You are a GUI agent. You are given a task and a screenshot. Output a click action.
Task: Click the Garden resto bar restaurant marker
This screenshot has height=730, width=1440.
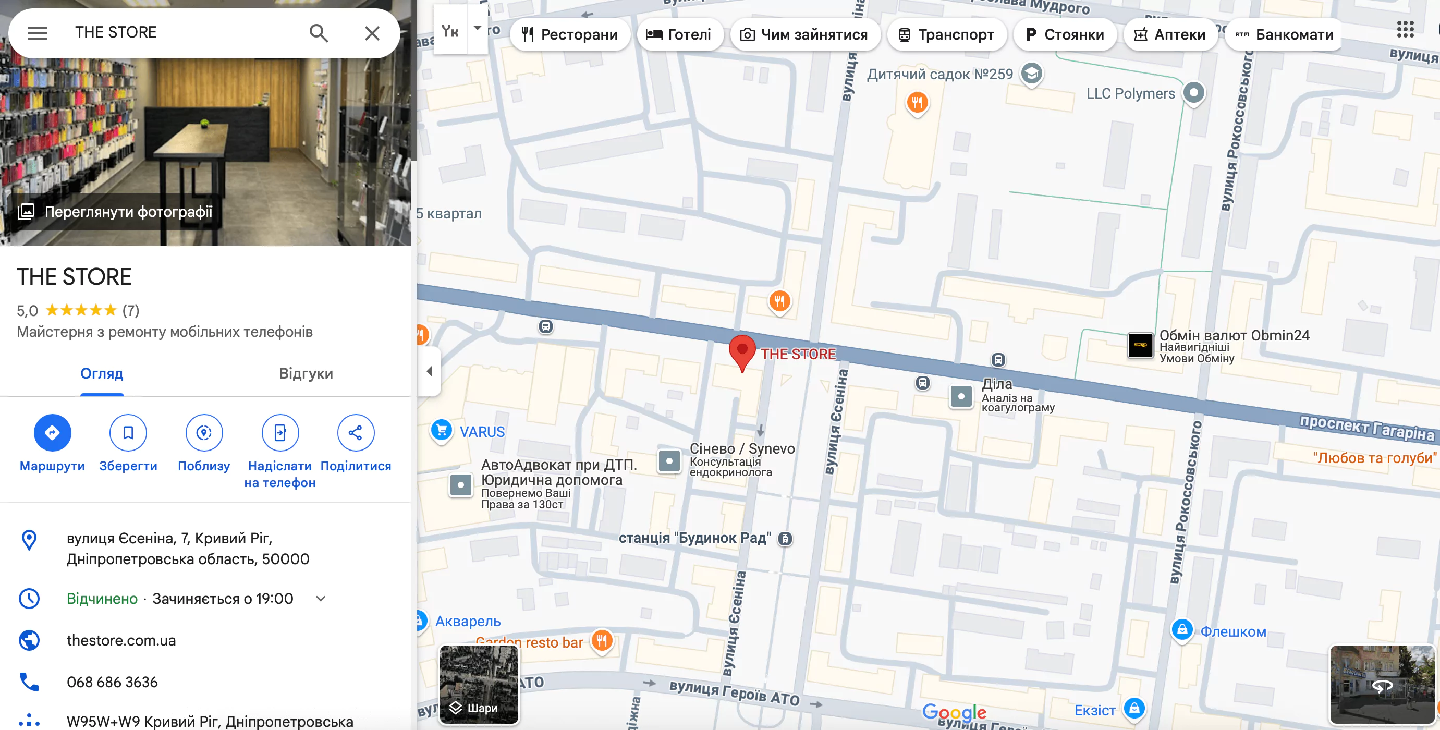(602, 640)
